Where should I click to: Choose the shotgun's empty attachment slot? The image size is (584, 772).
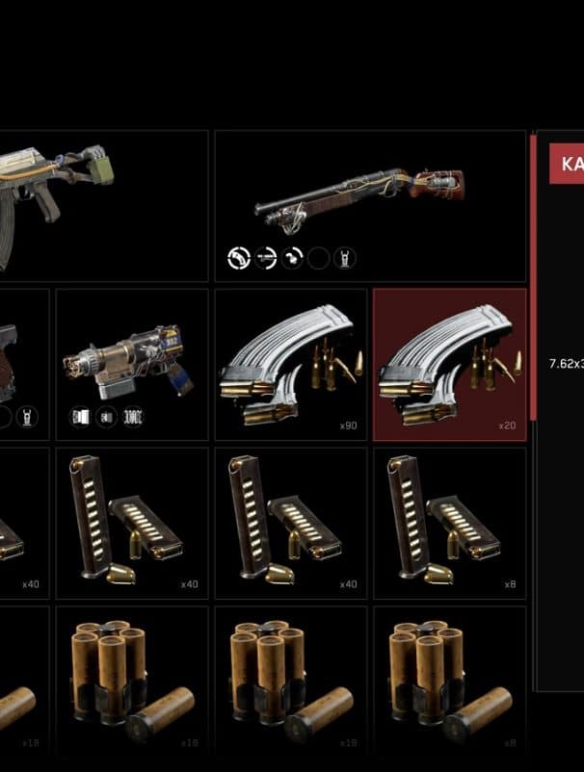(318, 258)
